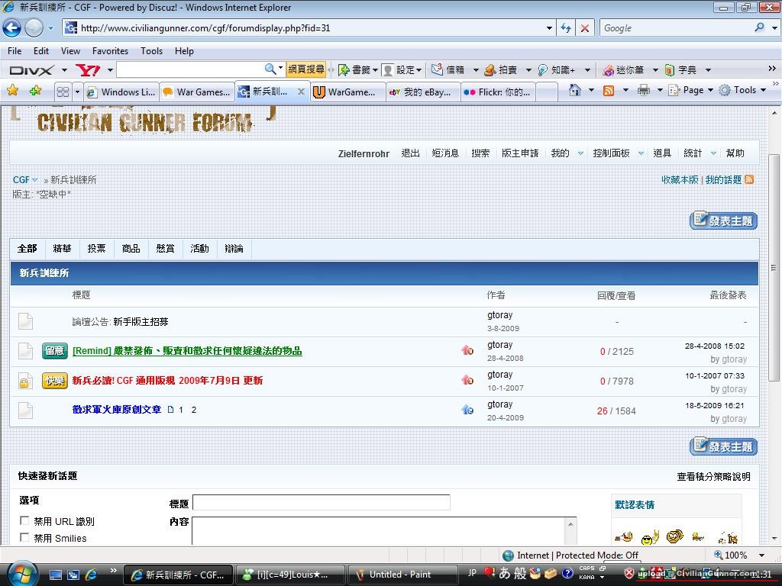Click the forum RSS feed icon
The image size is (782, 586).
[x=749, y=180]
